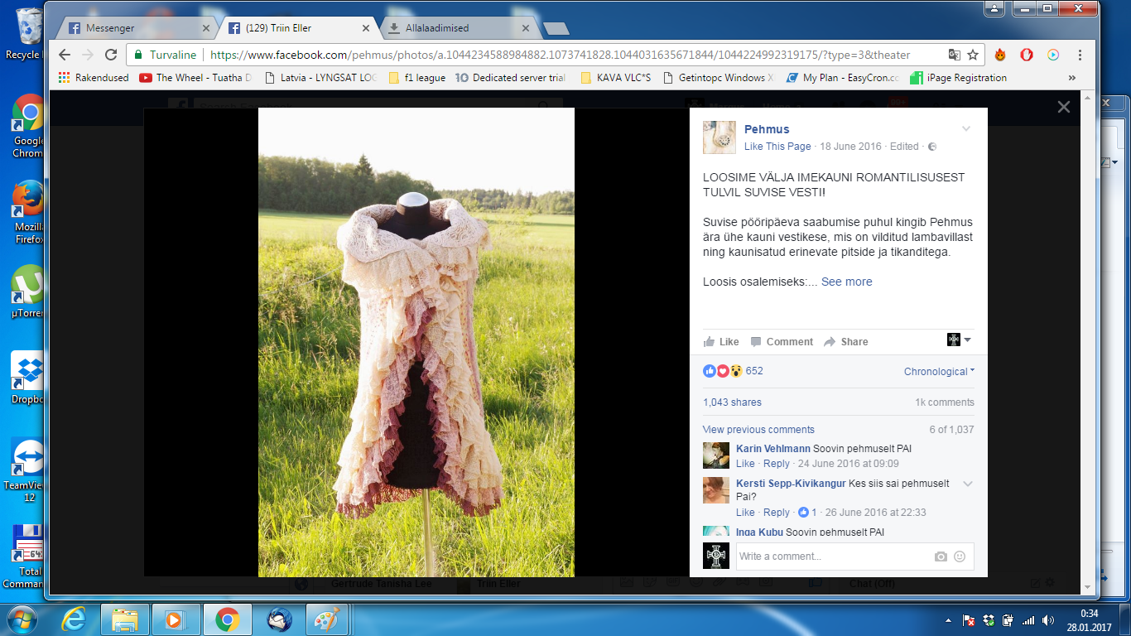The image size is (1131, 636).
Task: Open the comment-as identity dropdown near Share
Action: pos(959,340)
